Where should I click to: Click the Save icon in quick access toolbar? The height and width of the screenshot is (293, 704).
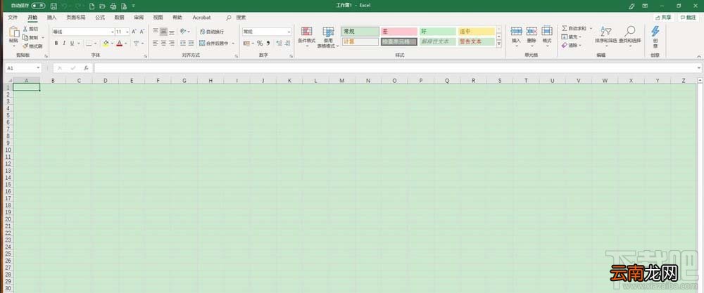(x=54, y=6)
